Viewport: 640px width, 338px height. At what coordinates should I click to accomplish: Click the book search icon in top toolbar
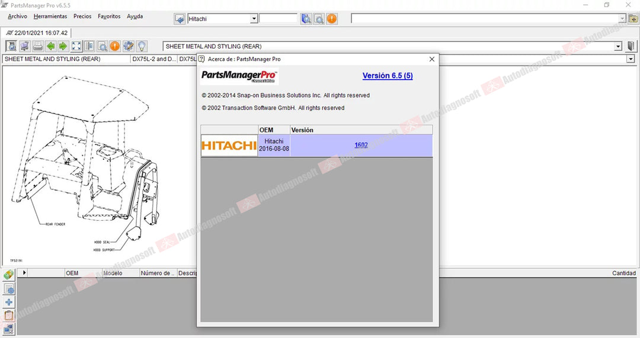tap(306, 19)
